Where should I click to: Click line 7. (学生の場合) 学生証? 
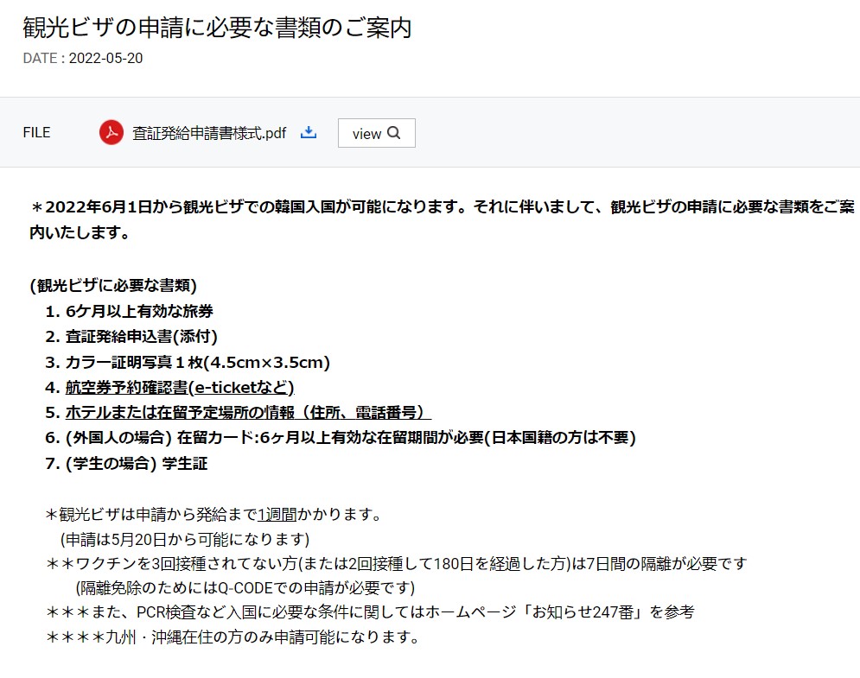click(127, 463)
